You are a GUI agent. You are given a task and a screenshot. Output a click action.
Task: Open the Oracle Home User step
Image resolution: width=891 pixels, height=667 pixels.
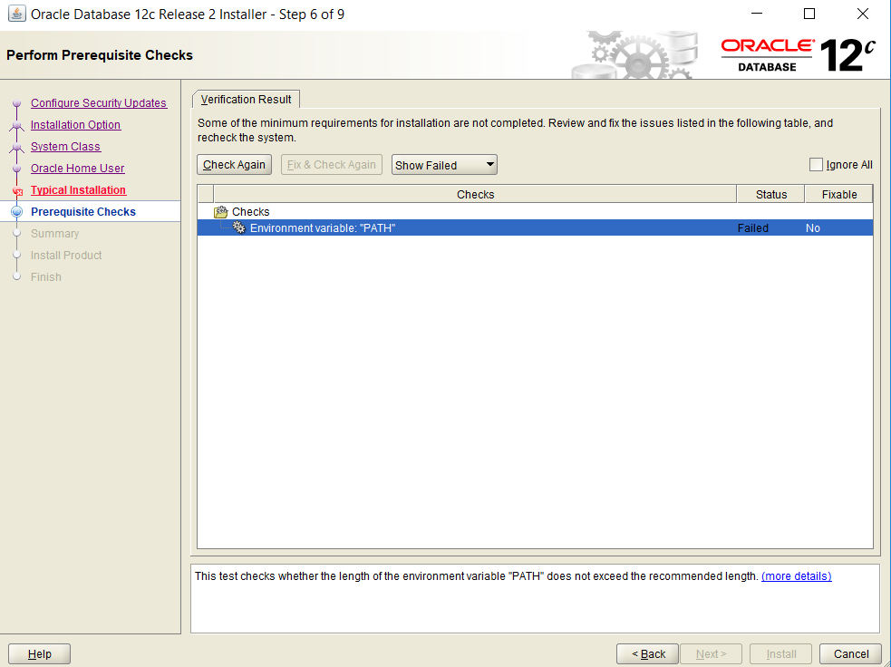pos(77,169)
